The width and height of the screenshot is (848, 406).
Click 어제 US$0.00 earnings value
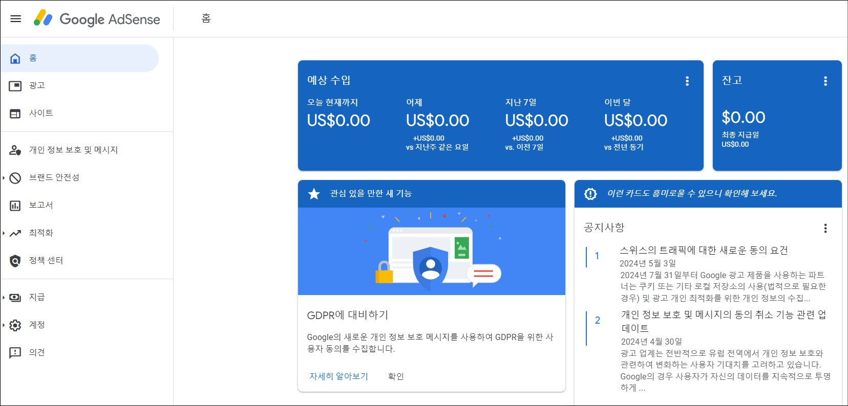tap(437, 121)
